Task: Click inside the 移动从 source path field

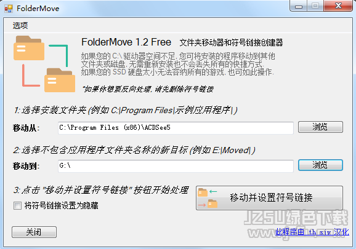Action: 176,128
